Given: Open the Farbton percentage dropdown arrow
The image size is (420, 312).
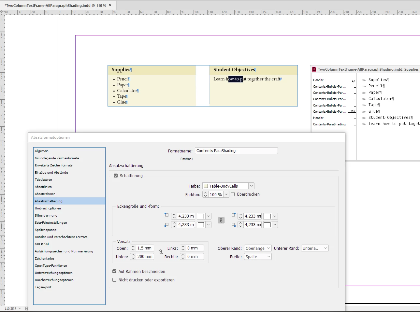Looking at the screenshot, I should [226, 194].
